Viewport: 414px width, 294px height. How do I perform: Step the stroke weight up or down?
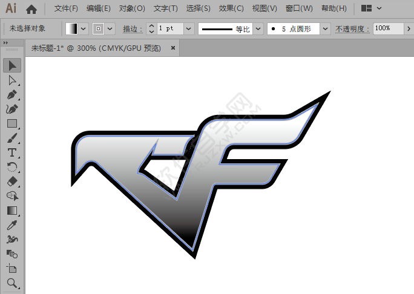click(151, 29)
